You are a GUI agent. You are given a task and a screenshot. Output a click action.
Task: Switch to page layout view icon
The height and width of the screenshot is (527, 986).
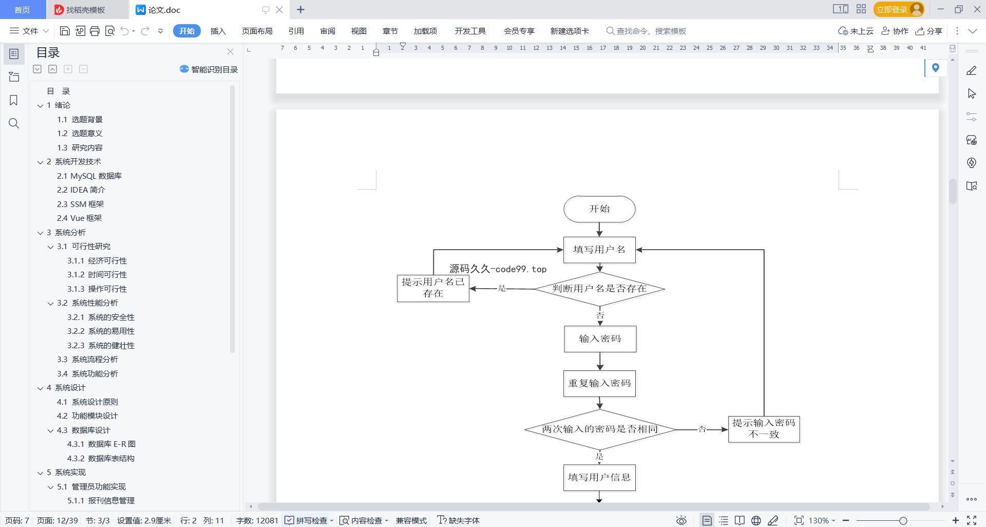[707, 520]
